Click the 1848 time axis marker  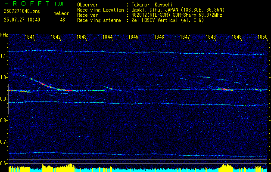click(x=211, y=37)
